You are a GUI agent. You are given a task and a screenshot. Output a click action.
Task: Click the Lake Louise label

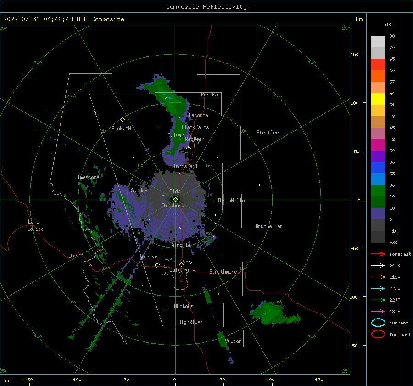[35, 225]
